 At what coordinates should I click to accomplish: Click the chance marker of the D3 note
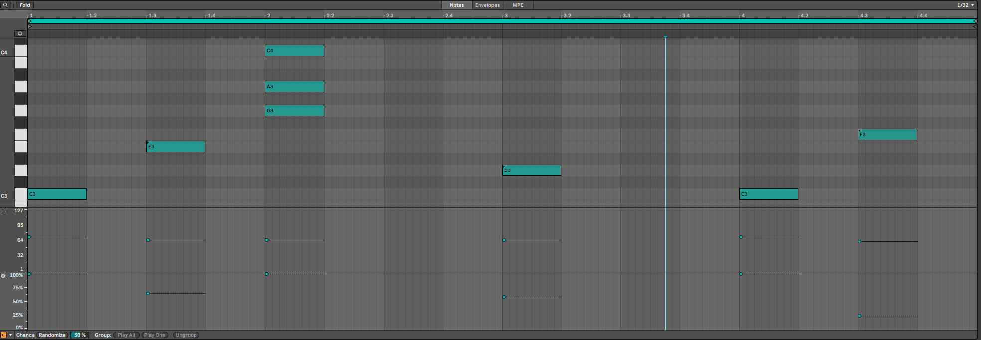click(504, 297)
